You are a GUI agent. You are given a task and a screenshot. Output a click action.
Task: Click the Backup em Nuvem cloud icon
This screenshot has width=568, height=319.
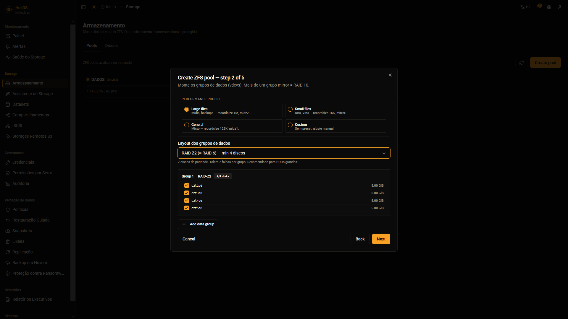(x=8, y=263)
